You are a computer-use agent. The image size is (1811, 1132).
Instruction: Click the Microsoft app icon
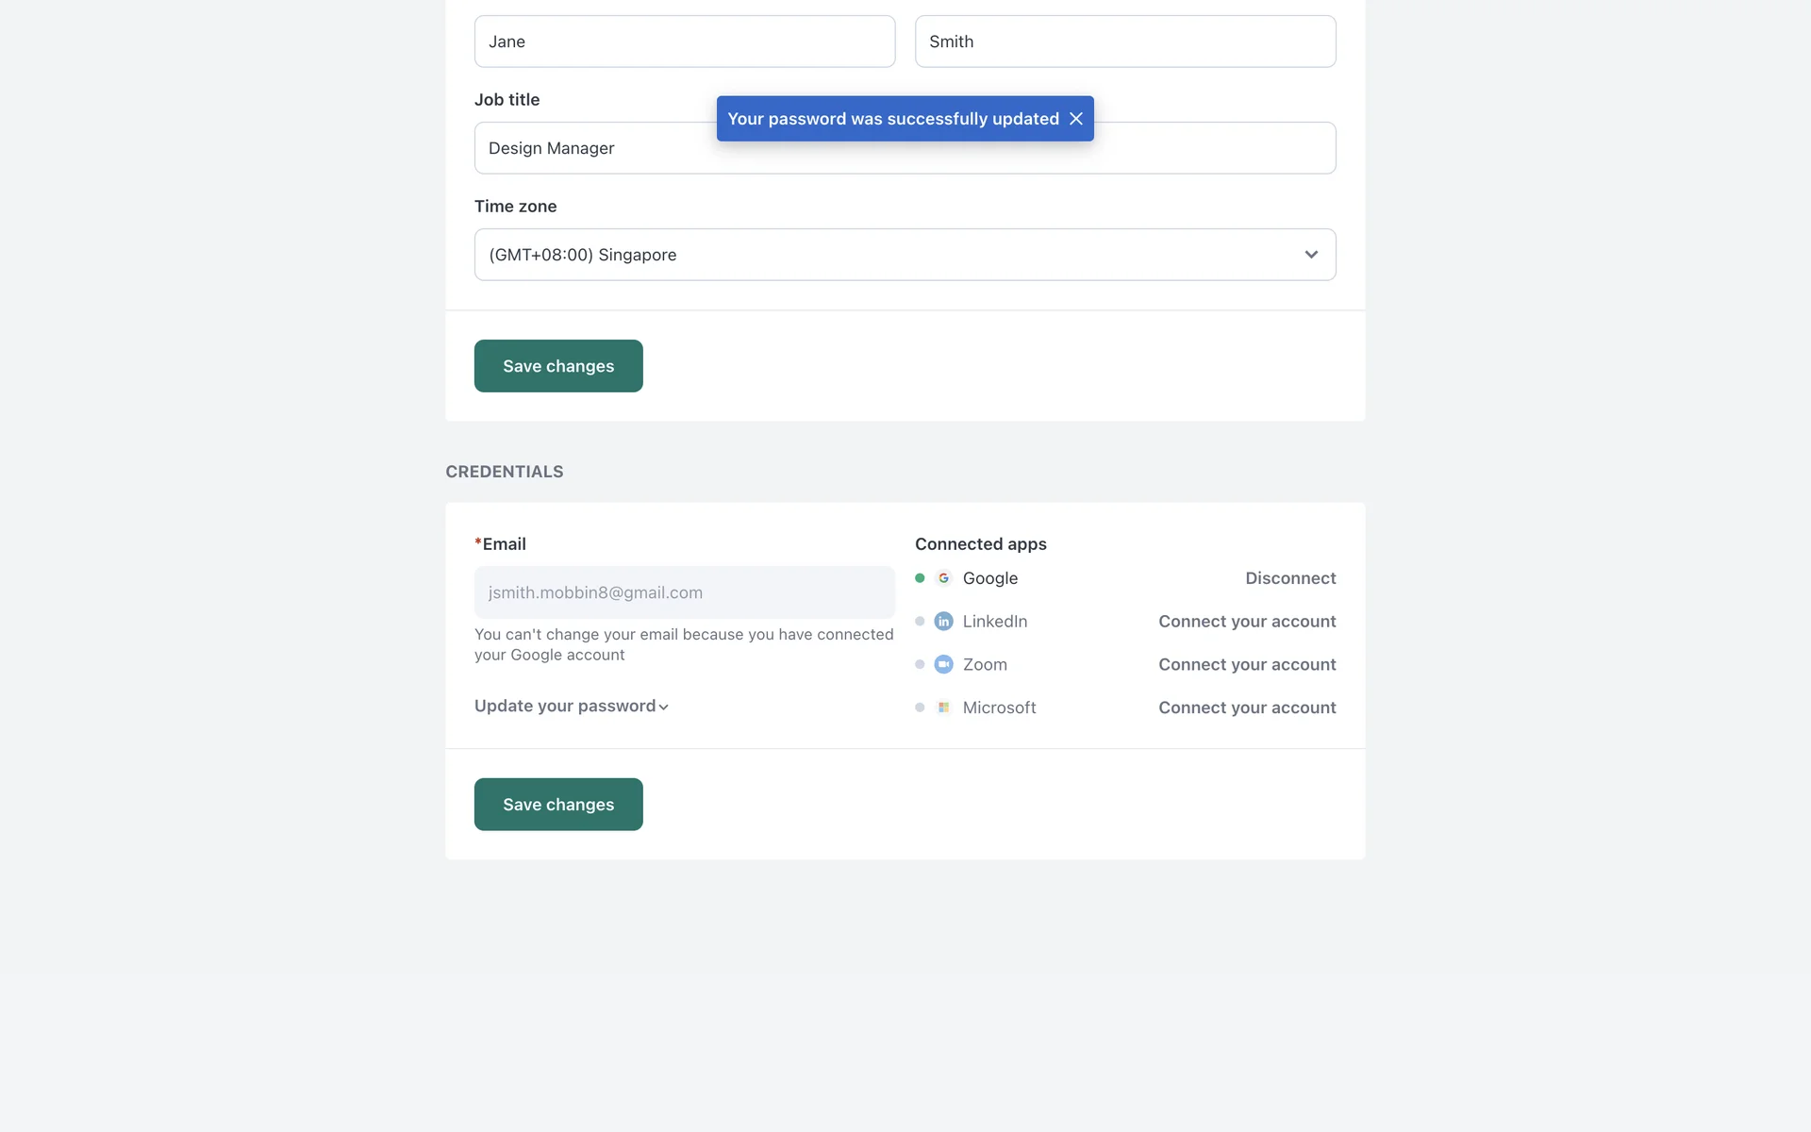pyautogui.click(x=943, y=707)
